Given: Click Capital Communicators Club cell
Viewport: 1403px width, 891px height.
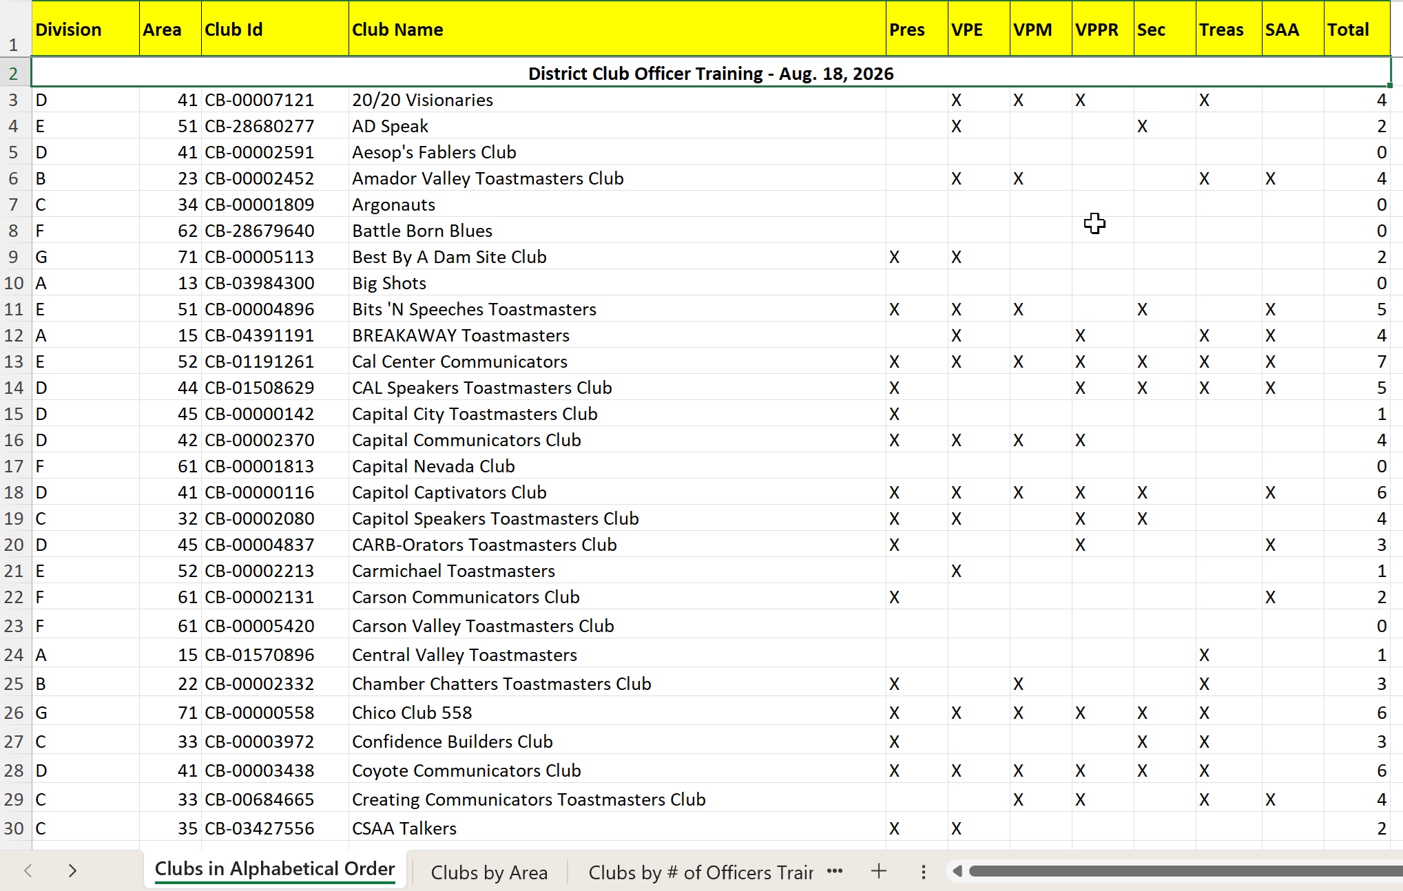Looking at the screenshot, I should point(617,440).
